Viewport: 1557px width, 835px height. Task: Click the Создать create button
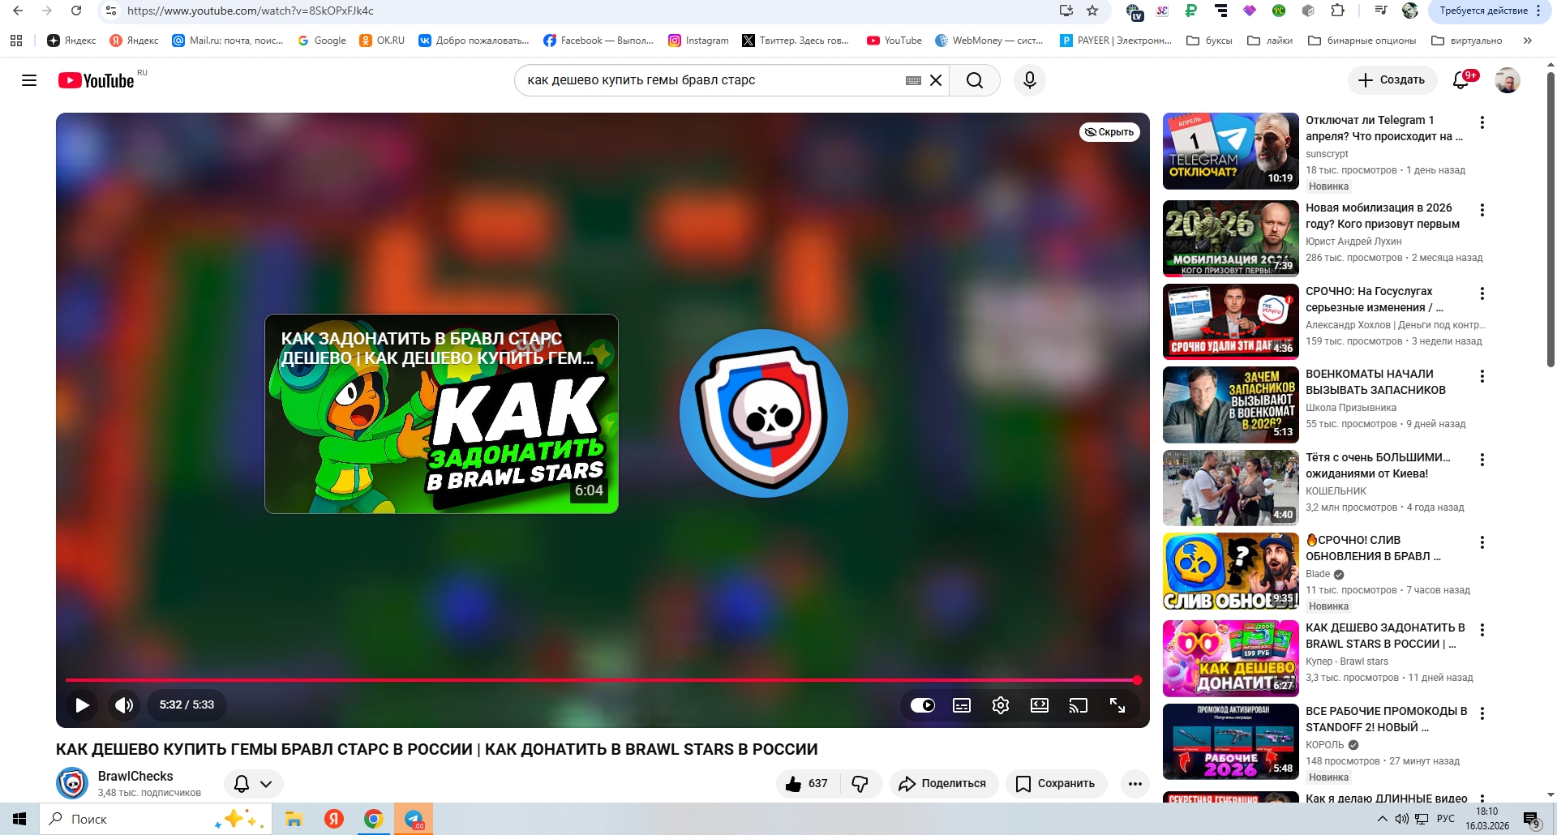[1392, 80]
